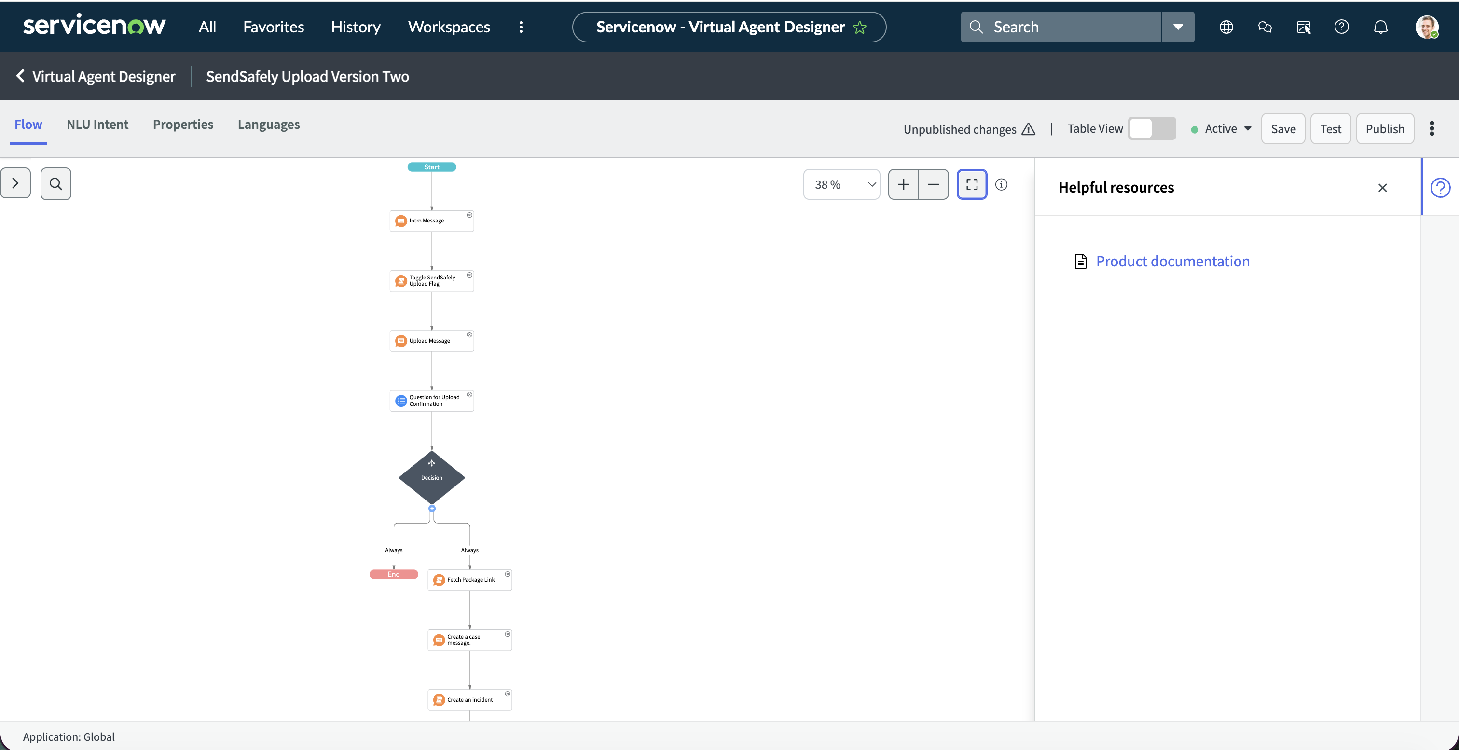Screen dimensions: 1459x750
Task: Click the Upload Message node icon
Action: [401, 341]
